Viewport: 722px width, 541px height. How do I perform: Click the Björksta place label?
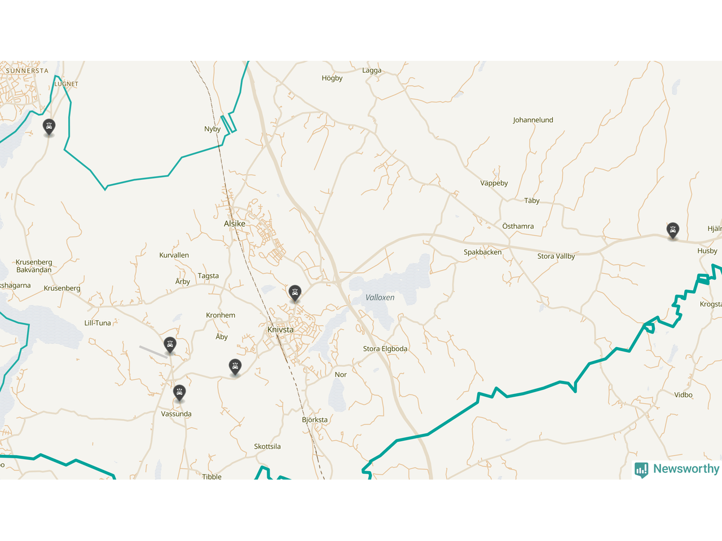(315, 420)
